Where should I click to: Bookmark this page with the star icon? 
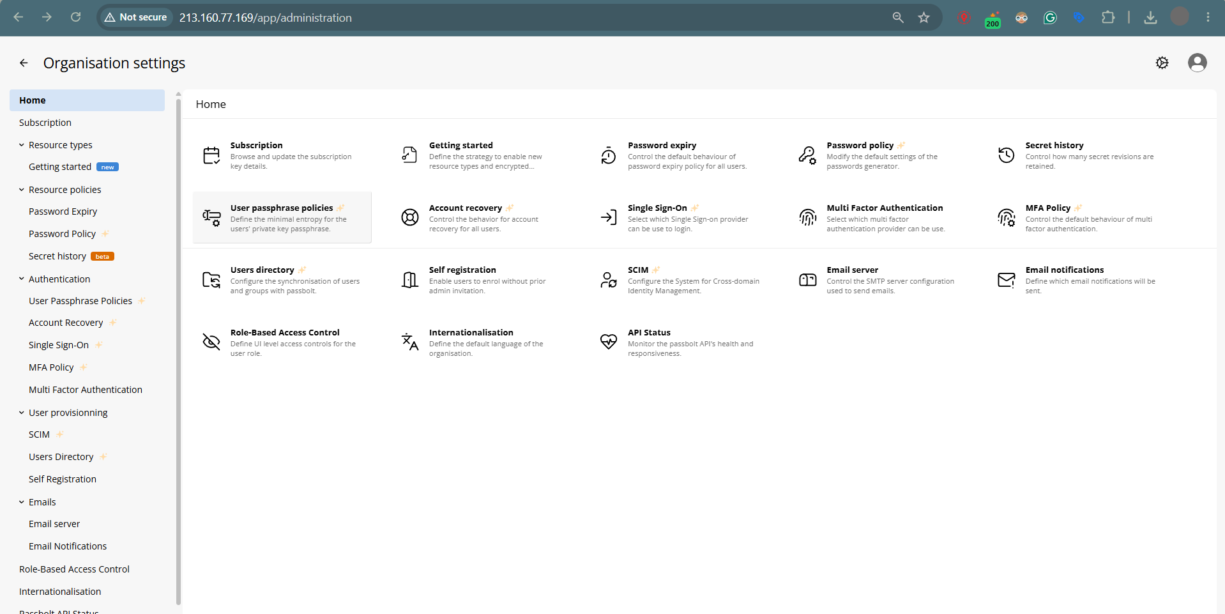(x=924, y=17)
